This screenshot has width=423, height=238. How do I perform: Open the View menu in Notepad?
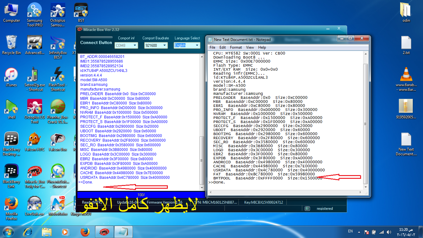tap(250, 47)
